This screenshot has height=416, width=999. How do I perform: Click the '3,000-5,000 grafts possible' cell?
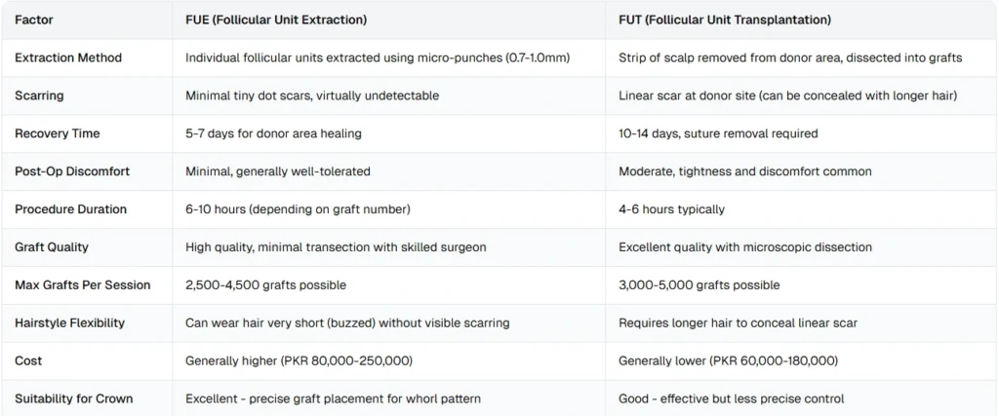pos(699,285)
